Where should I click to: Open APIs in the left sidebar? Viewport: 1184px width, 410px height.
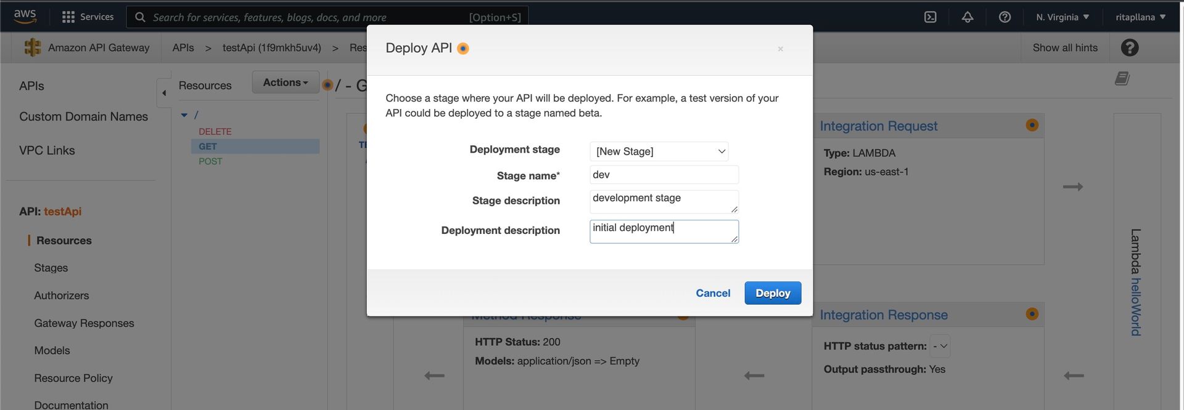[31, 86]
